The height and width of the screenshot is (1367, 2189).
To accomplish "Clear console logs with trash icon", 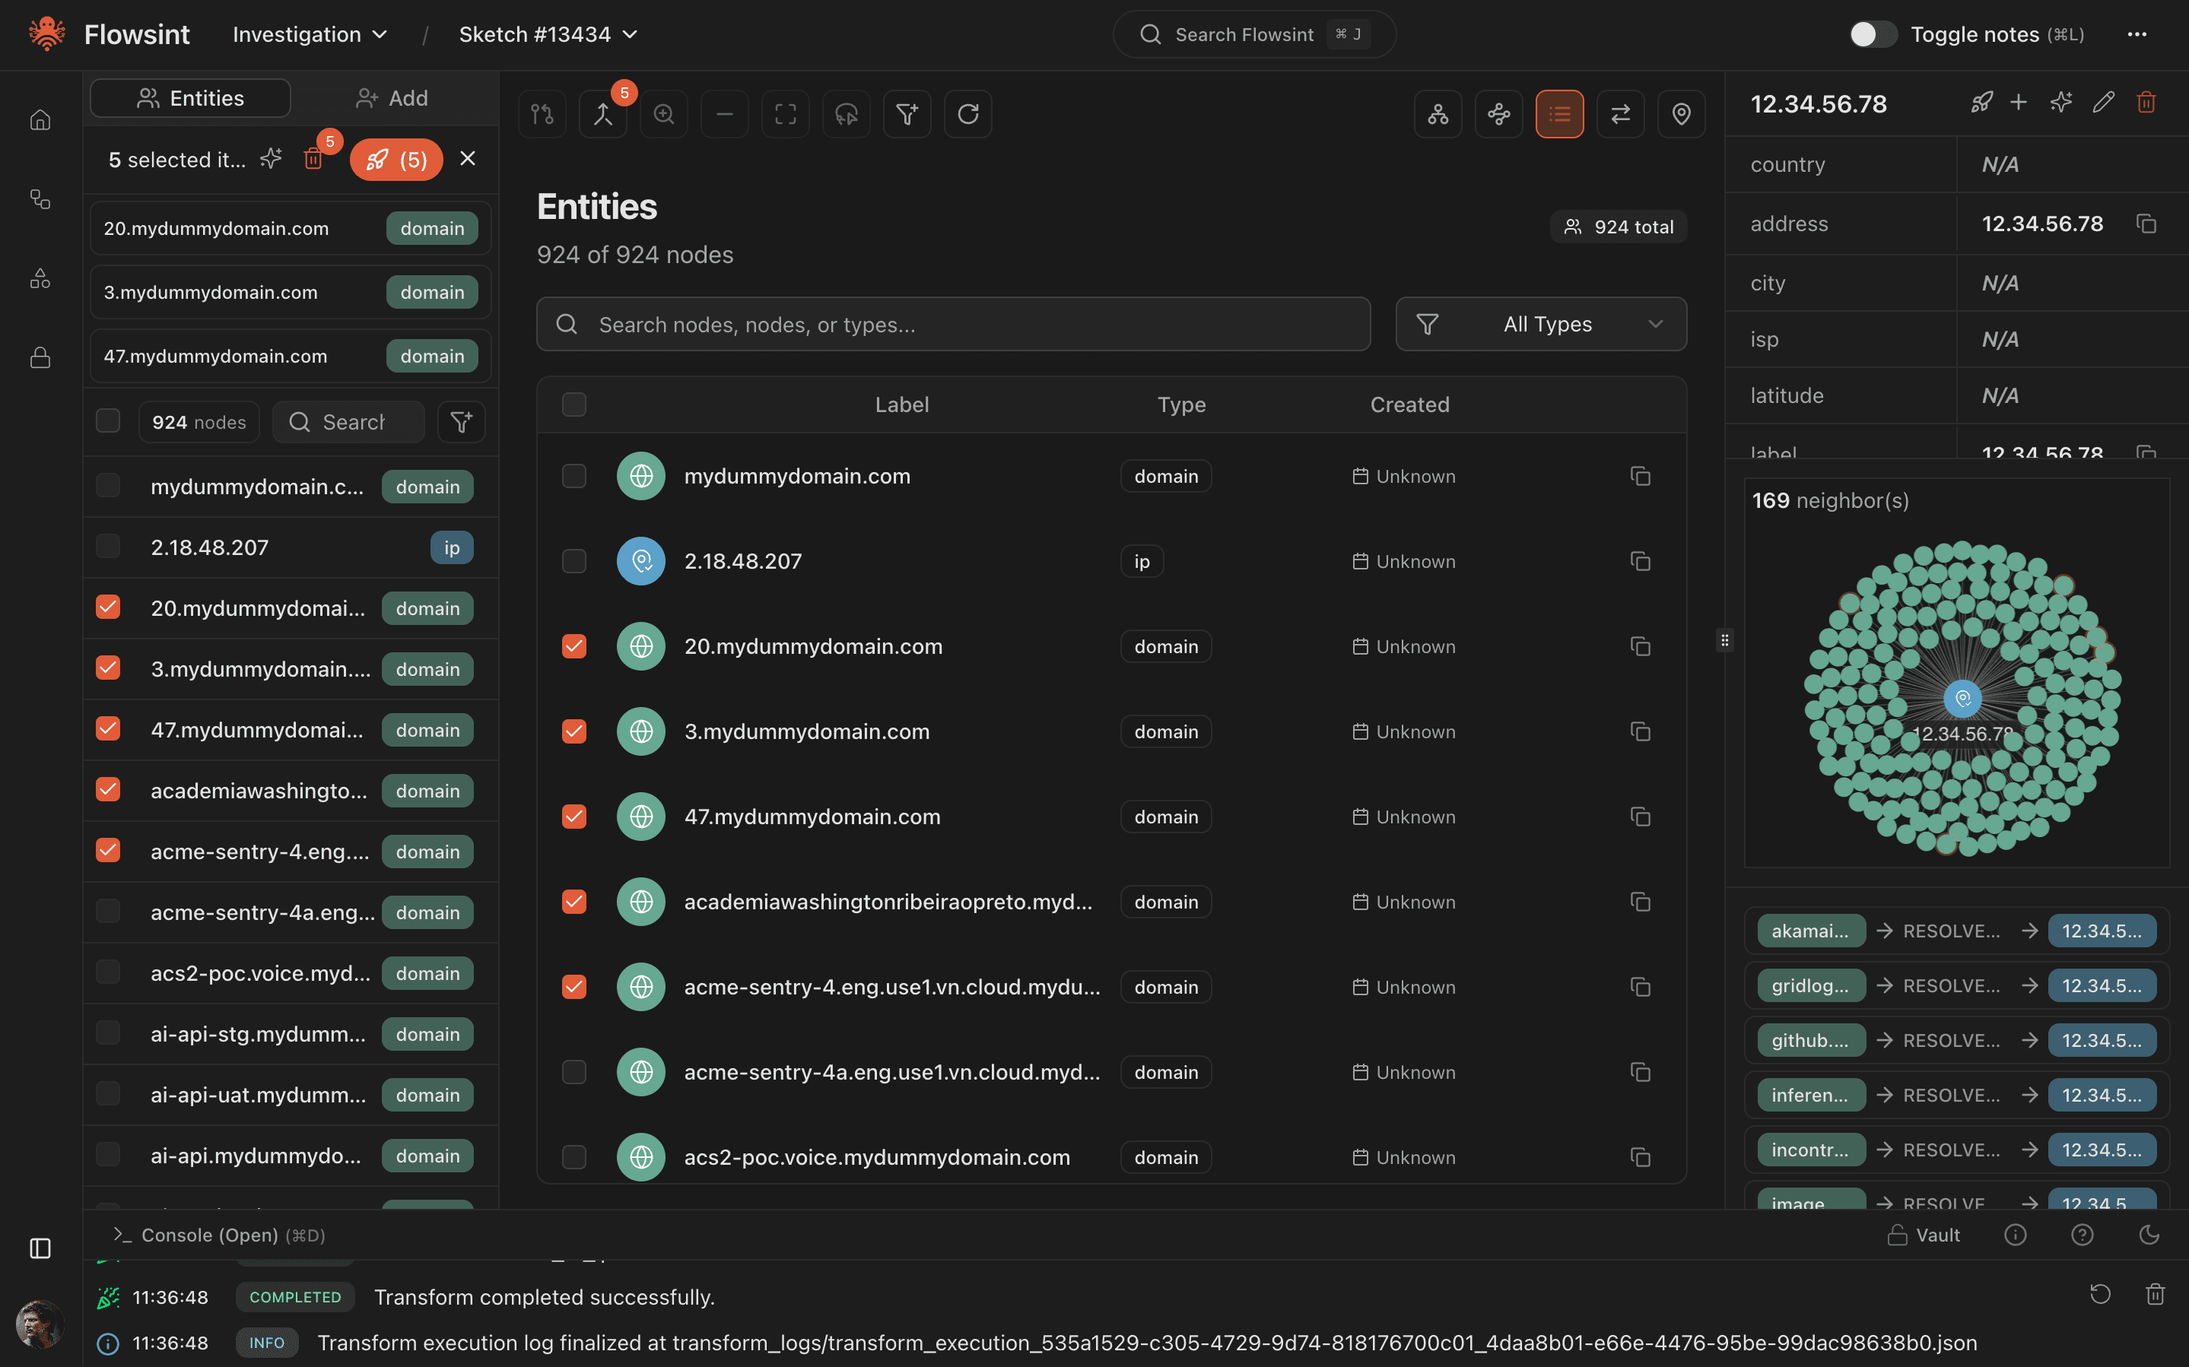I will [2155, 1295].
